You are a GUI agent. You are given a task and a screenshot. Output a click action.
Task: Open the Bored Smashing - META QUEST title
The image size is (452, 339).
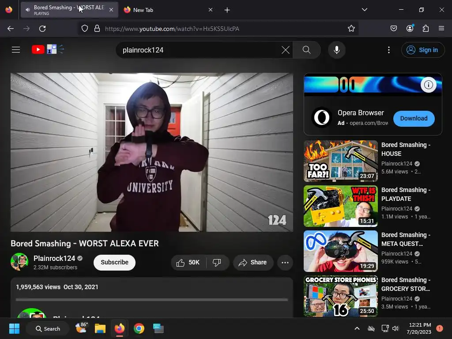coord(406,239)
